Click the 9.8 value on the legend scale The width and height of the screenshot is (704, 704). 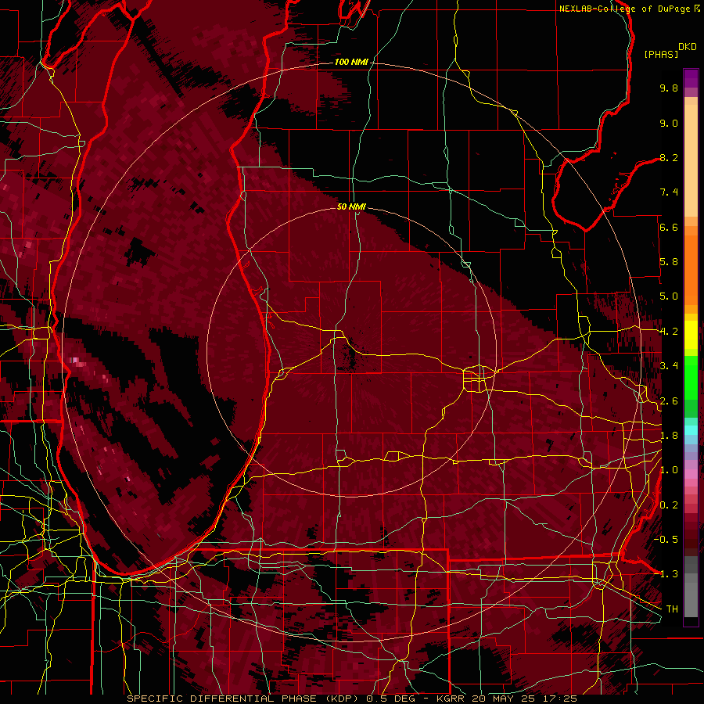pos(669,88)
